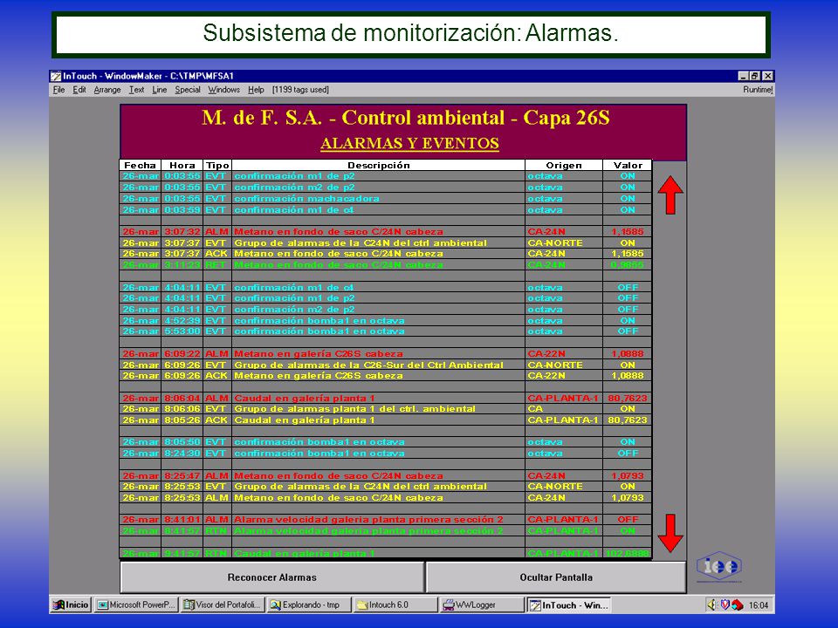Click the shield icon in the system tray
This screenshot has width=838, height=628.
[725, 604]
